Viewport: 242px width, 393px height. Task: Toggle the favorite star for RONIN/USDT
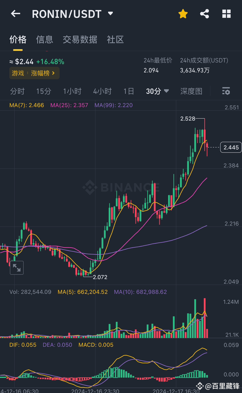pyautogui.click(x=183, y=13)
